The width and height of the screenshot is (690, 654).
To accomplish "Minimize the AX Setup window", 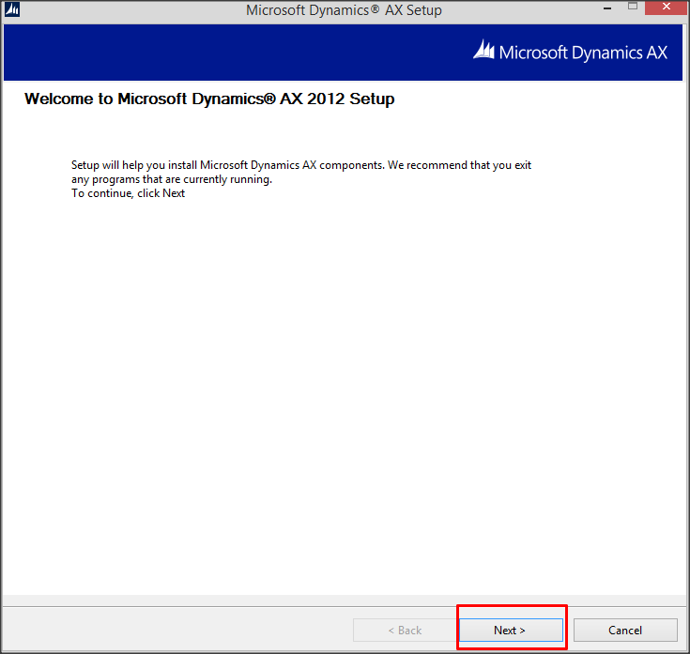I will click(x=607, y=8).
